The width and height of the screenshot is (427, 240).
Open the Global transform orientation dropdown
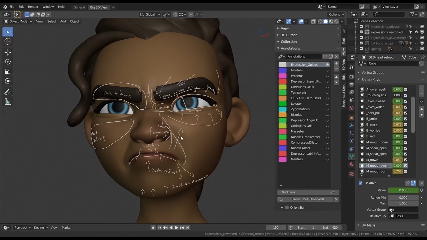[x=150, y=14]
